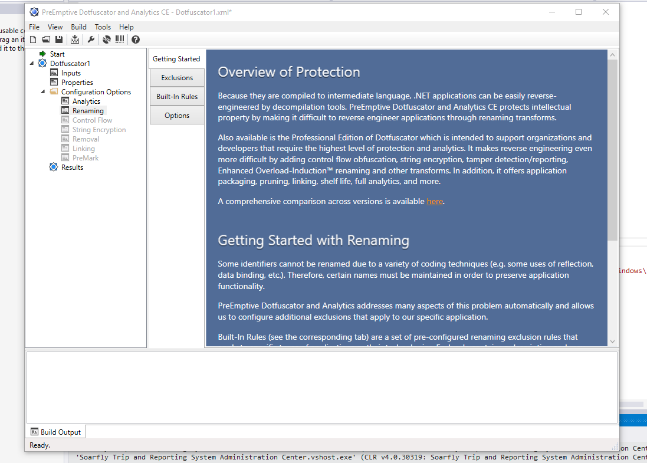Click the vertical scrollbar thumb
The height and width of the screenshot is (463, 647).
612,150
